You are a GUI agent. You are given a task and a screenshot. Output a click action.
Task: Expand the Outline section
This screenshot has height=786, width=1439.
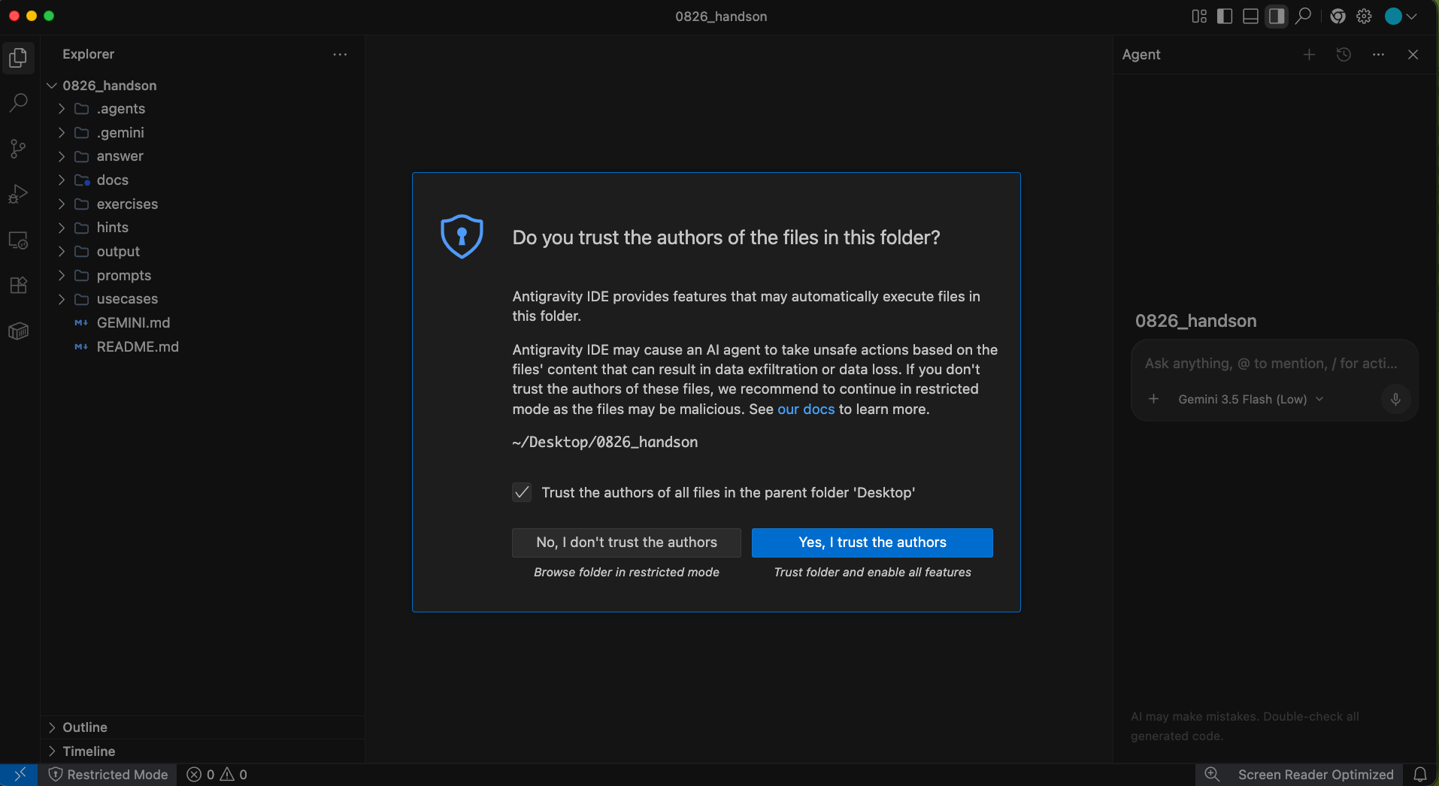[202, 727]
